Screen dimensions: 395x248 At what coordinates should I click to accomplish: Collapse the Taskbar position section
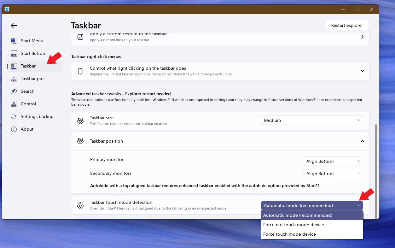click(x=362, y=141)
